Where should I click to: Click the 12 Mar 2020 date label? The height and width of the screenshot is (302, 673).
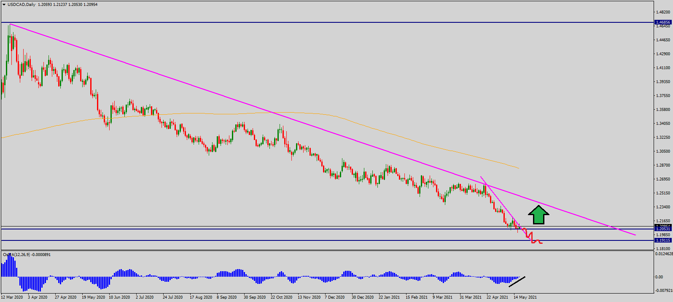pos(12,297)
